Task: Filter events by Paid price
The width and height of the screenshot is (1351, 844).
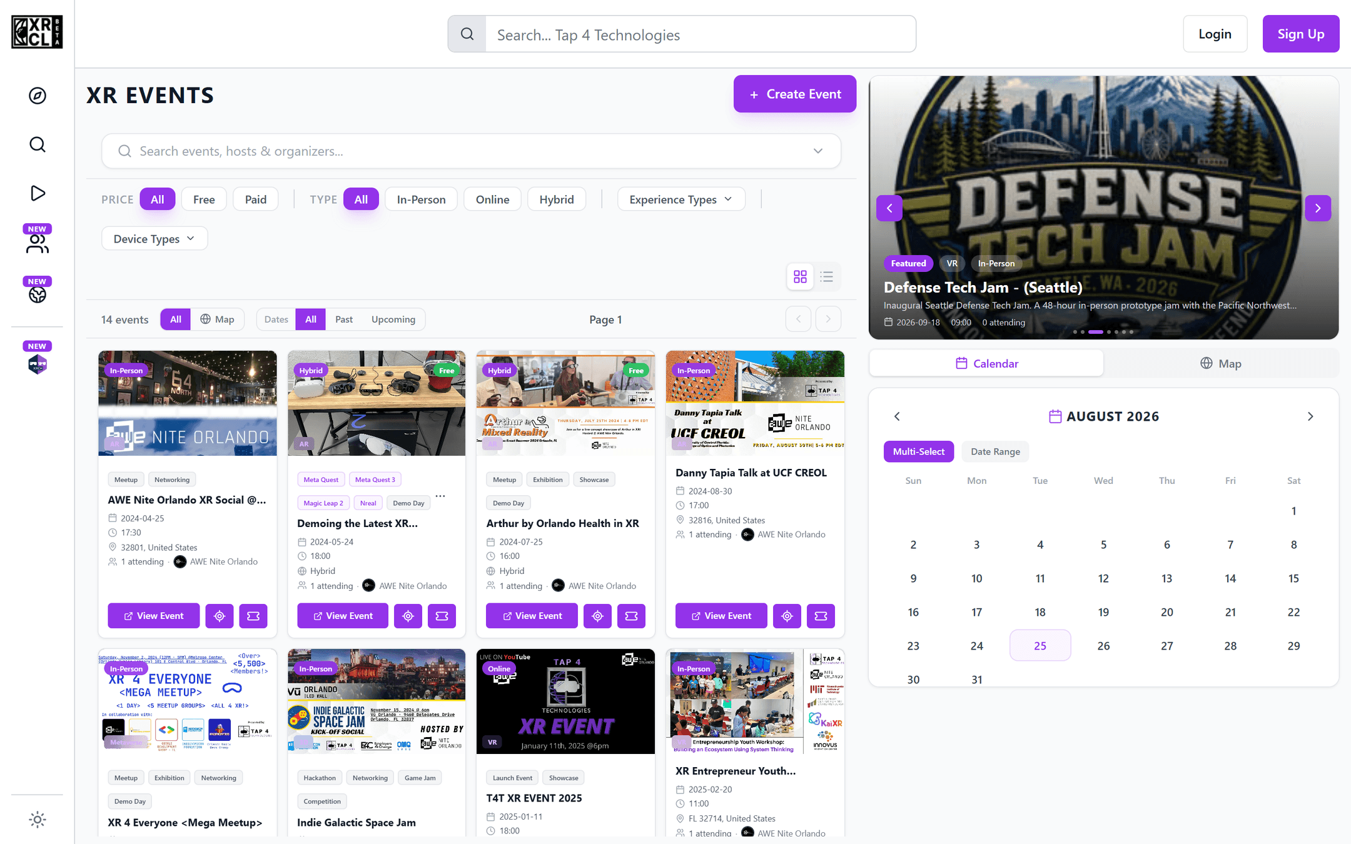Action: click(256, 199)
